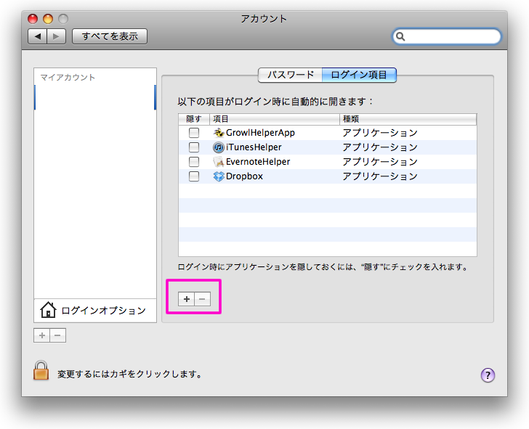
Task: Click the すべてを表示 button
Action: 110,36
